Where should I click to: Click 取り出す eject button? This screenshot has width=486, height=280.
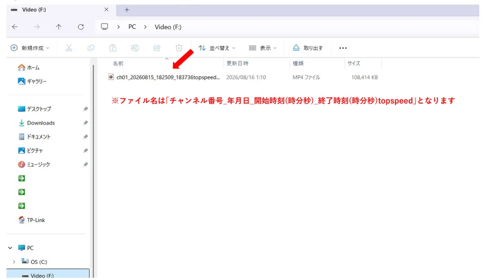pos(308,48)
